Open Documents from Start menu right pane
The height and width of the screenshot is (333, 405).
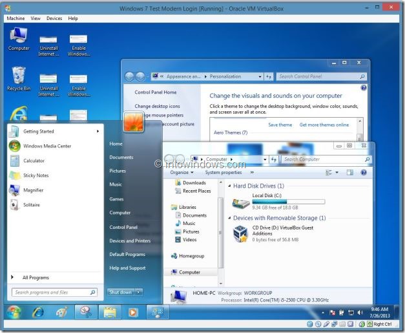(121, 157)
